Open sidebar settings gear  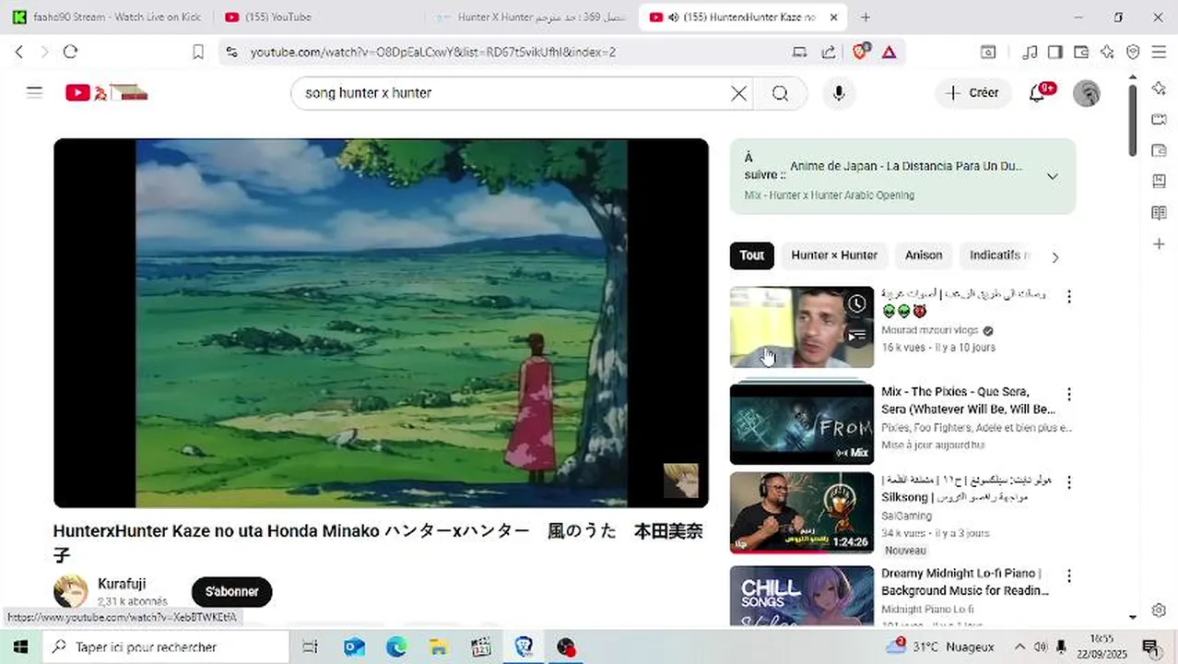coord(1160,611)
